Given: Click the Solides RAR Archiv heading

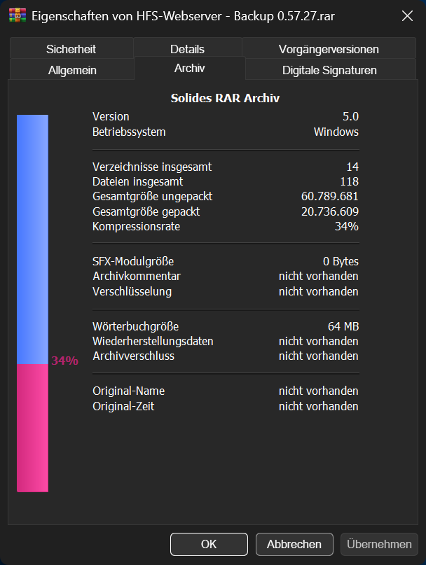Looking at the screenshot, I should point(225,98).
